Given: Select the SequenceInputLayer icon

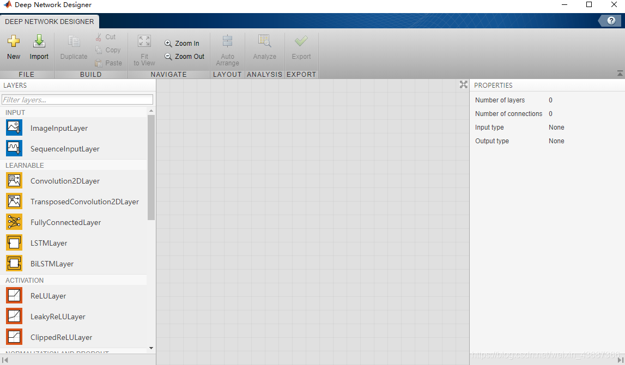Looking at the screenshot, I should (14, 148).
